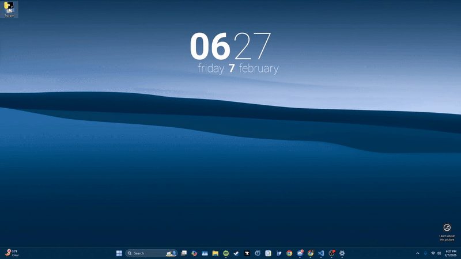Open Task View from the taskbar
This screenshot has height=259, width=461.
pyautogui.click(x=184, y=253)
